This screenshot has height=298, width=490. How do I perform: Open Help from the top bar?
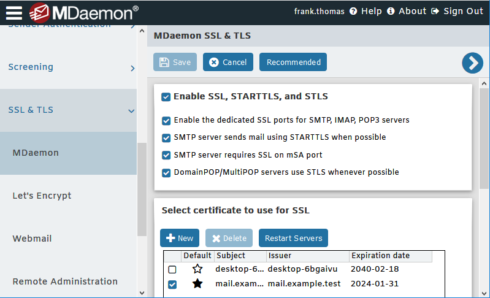[x=366, y=11]
